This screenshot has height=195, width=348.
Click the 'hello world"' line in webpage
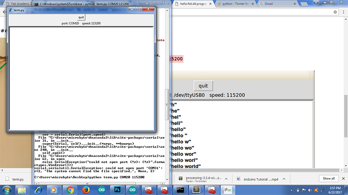[x=186, y=166]
